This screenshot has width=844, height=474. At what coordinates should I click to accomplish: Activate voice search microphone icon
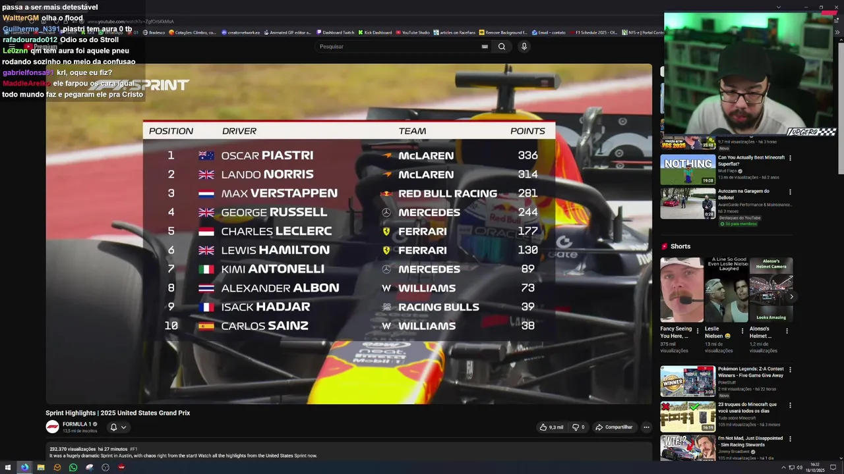point(524,47)
